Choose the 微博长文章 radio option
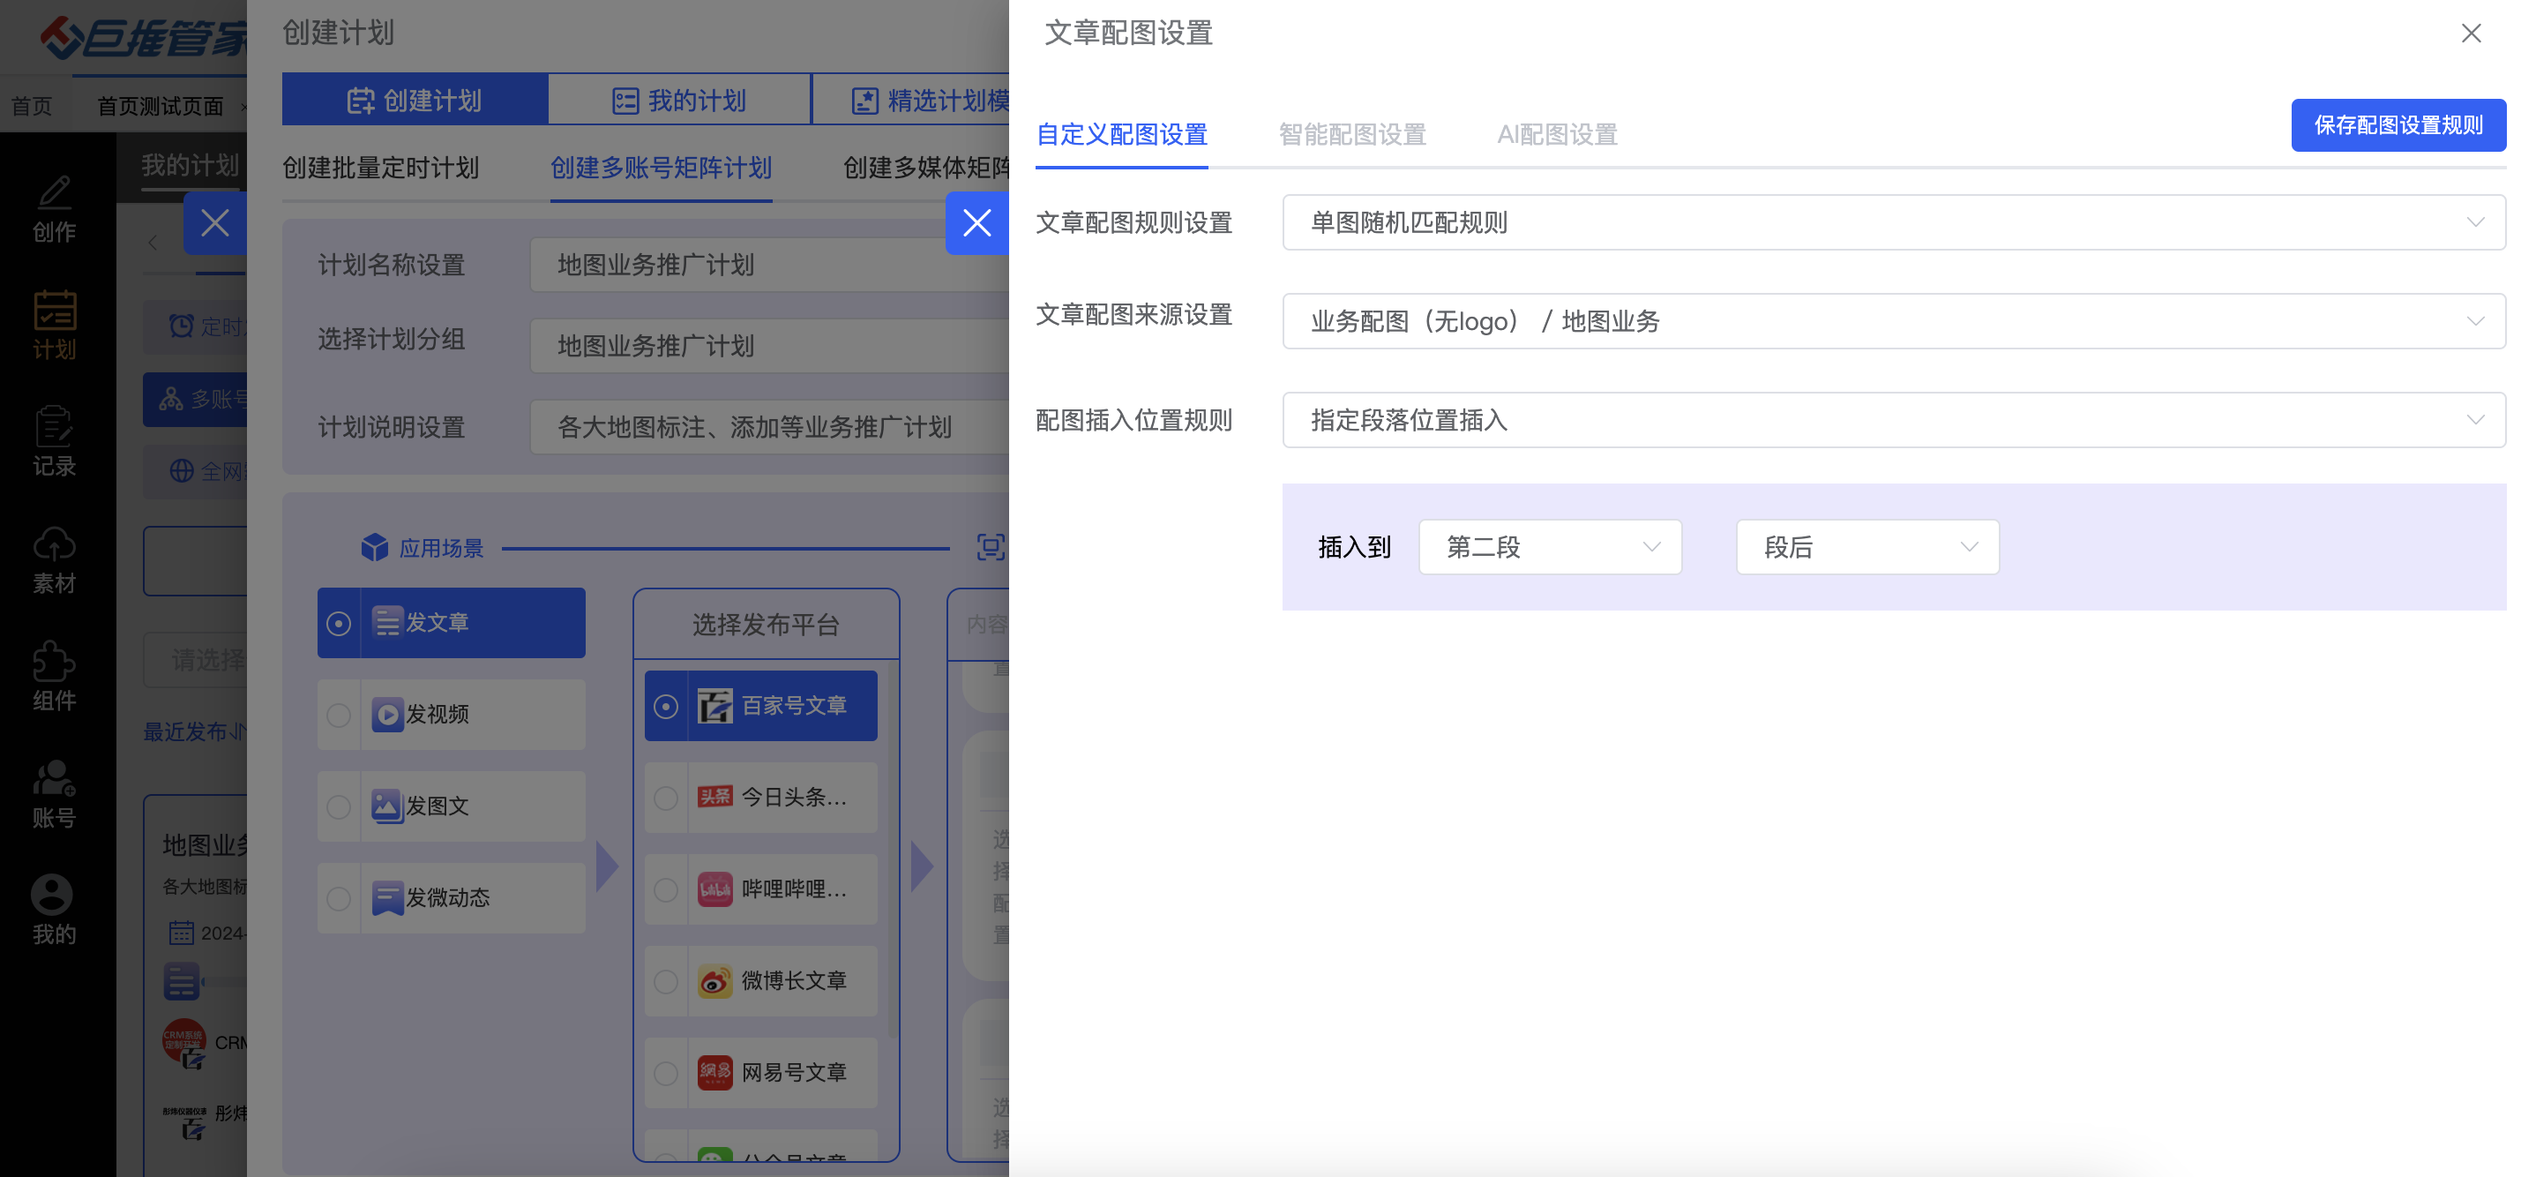2521x1177 pixels. pos(665,981)
